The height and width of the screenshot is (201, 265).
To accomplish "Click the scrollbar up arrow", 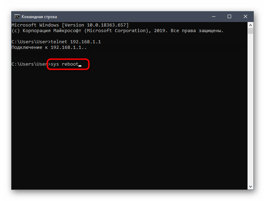I will click(x=250, y=25).
